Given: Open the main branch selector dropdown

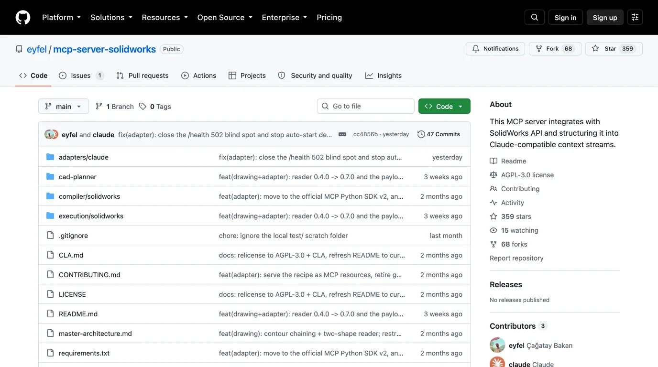Looking at the screenshot, I should [64, 106].
